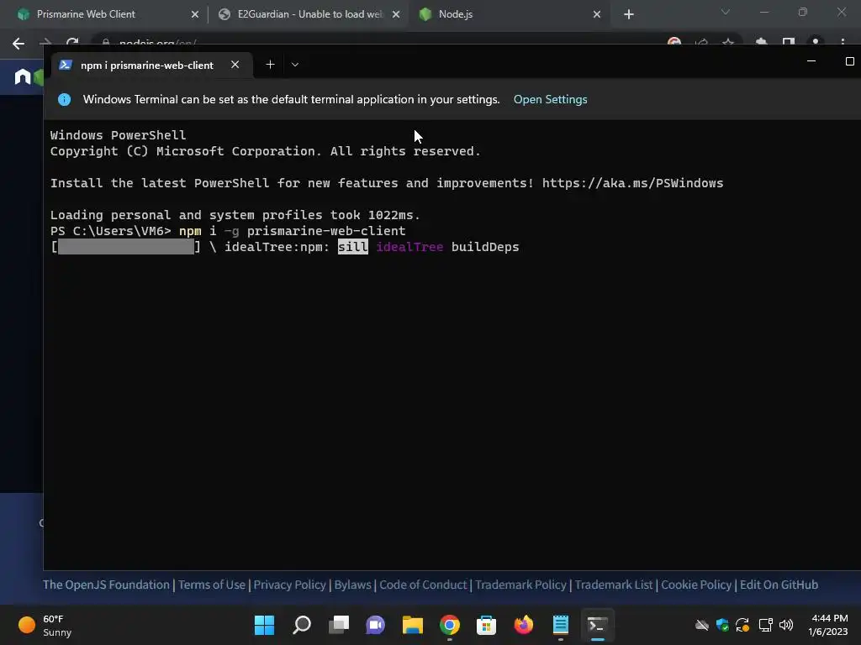
Task: Close the Node.js browser tab
Action: click(x=597, y=14)
